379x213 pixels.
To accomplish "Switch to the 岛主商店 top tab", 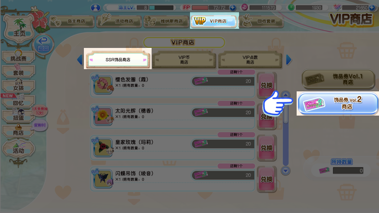I will click(x=72, y=21).
